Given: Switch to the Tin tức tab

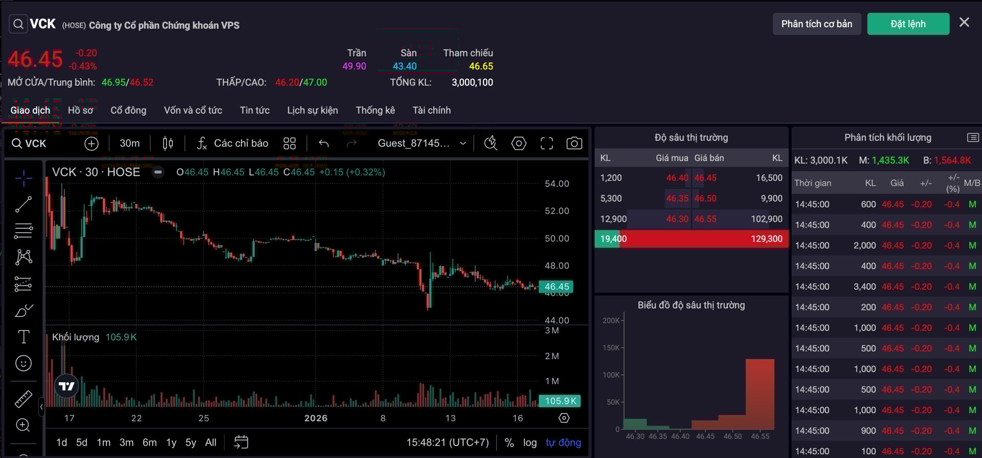Looking at the screenshot, I should click(255, 111).
